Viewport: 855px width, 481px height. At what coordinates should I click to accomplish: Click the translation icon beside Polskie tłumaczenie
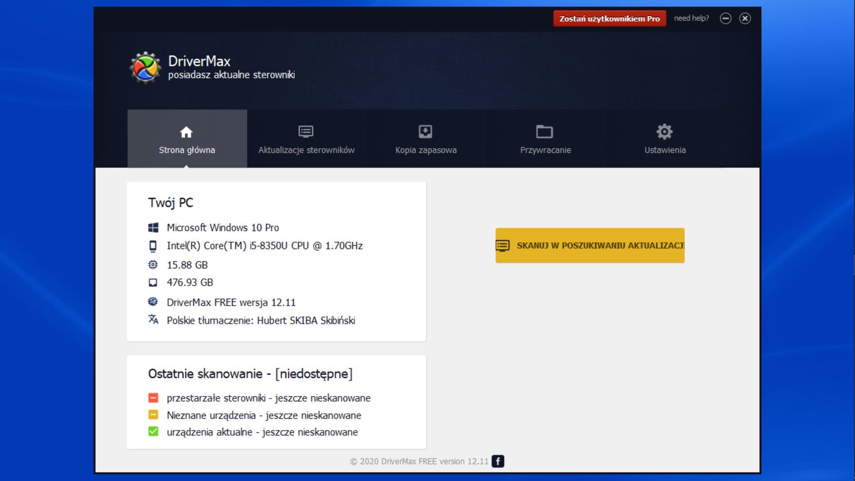point(153,320)
